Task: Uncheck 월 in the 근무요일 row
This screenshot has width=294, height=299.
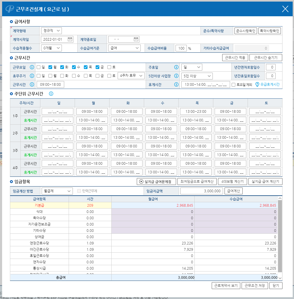Action: [50, 67]
